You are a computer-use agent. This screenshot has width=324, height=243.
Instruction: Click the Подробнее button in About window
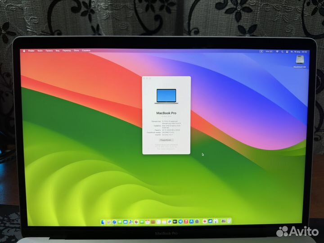coord(166,140)
